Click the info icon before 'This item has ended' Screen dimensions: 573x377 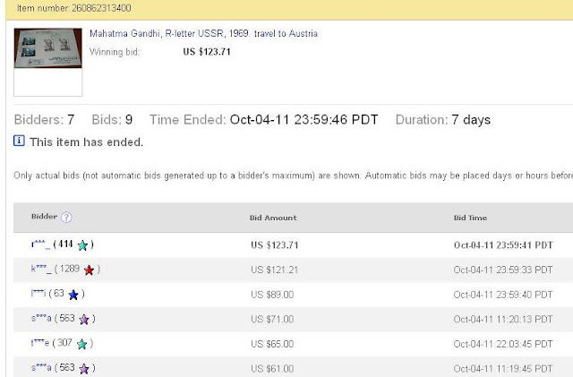click(x=20, y=141)
